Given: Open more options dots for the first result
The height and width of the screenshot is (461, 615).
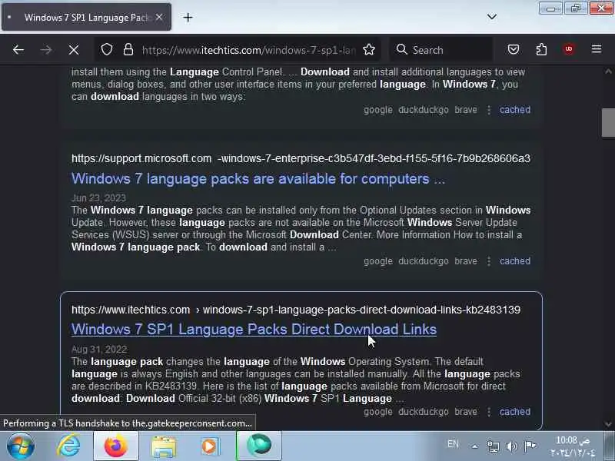Looking at the screenshot, I should click(x=489, y=110).
